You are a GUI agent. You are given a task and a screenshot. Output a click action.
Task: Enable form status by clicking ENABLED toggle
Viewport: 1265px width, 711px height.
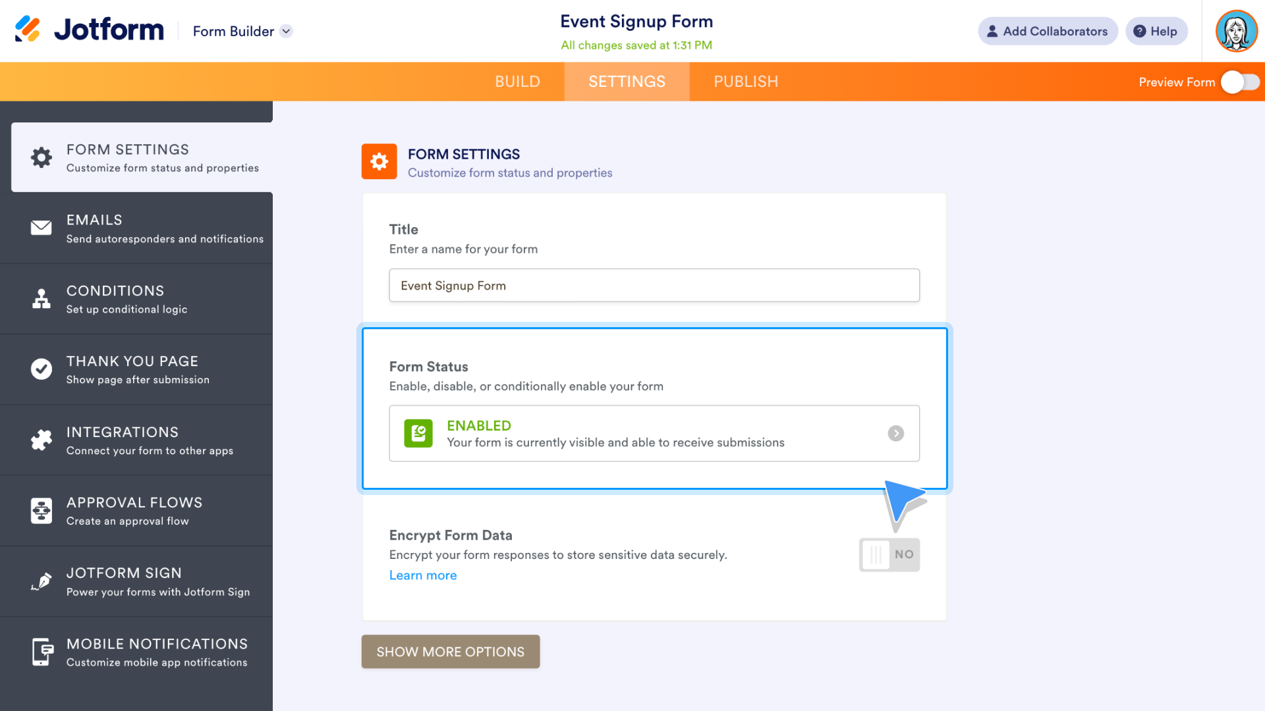click(654, 433)
